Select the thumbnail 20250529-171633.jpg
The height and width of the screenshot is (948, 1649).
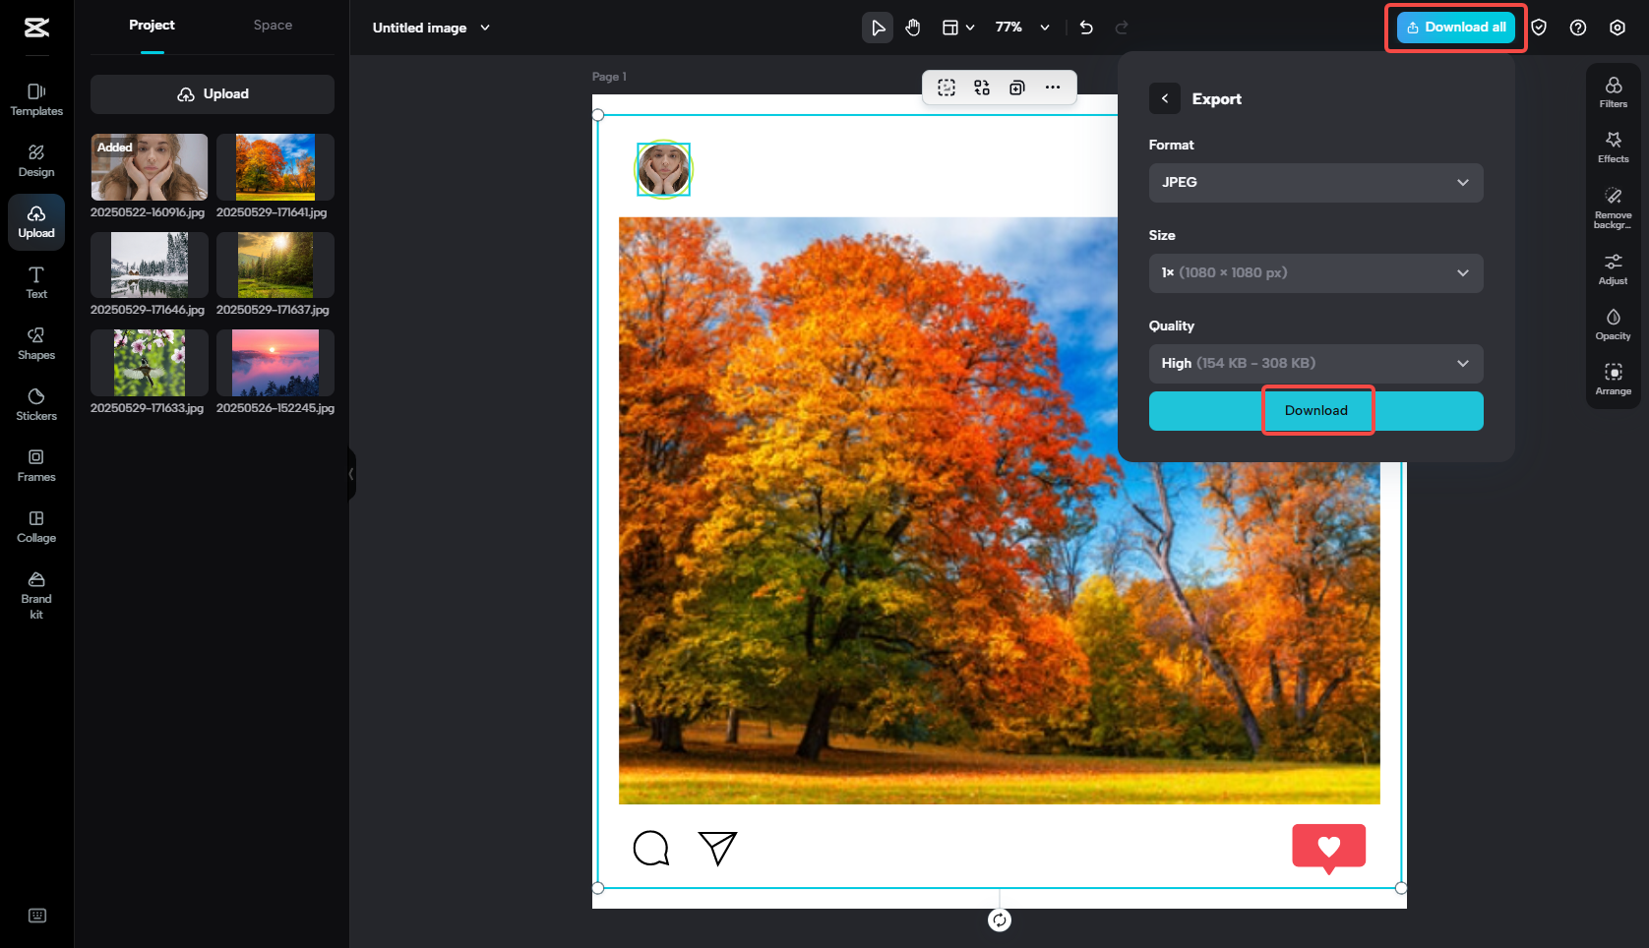coord(148,362)
